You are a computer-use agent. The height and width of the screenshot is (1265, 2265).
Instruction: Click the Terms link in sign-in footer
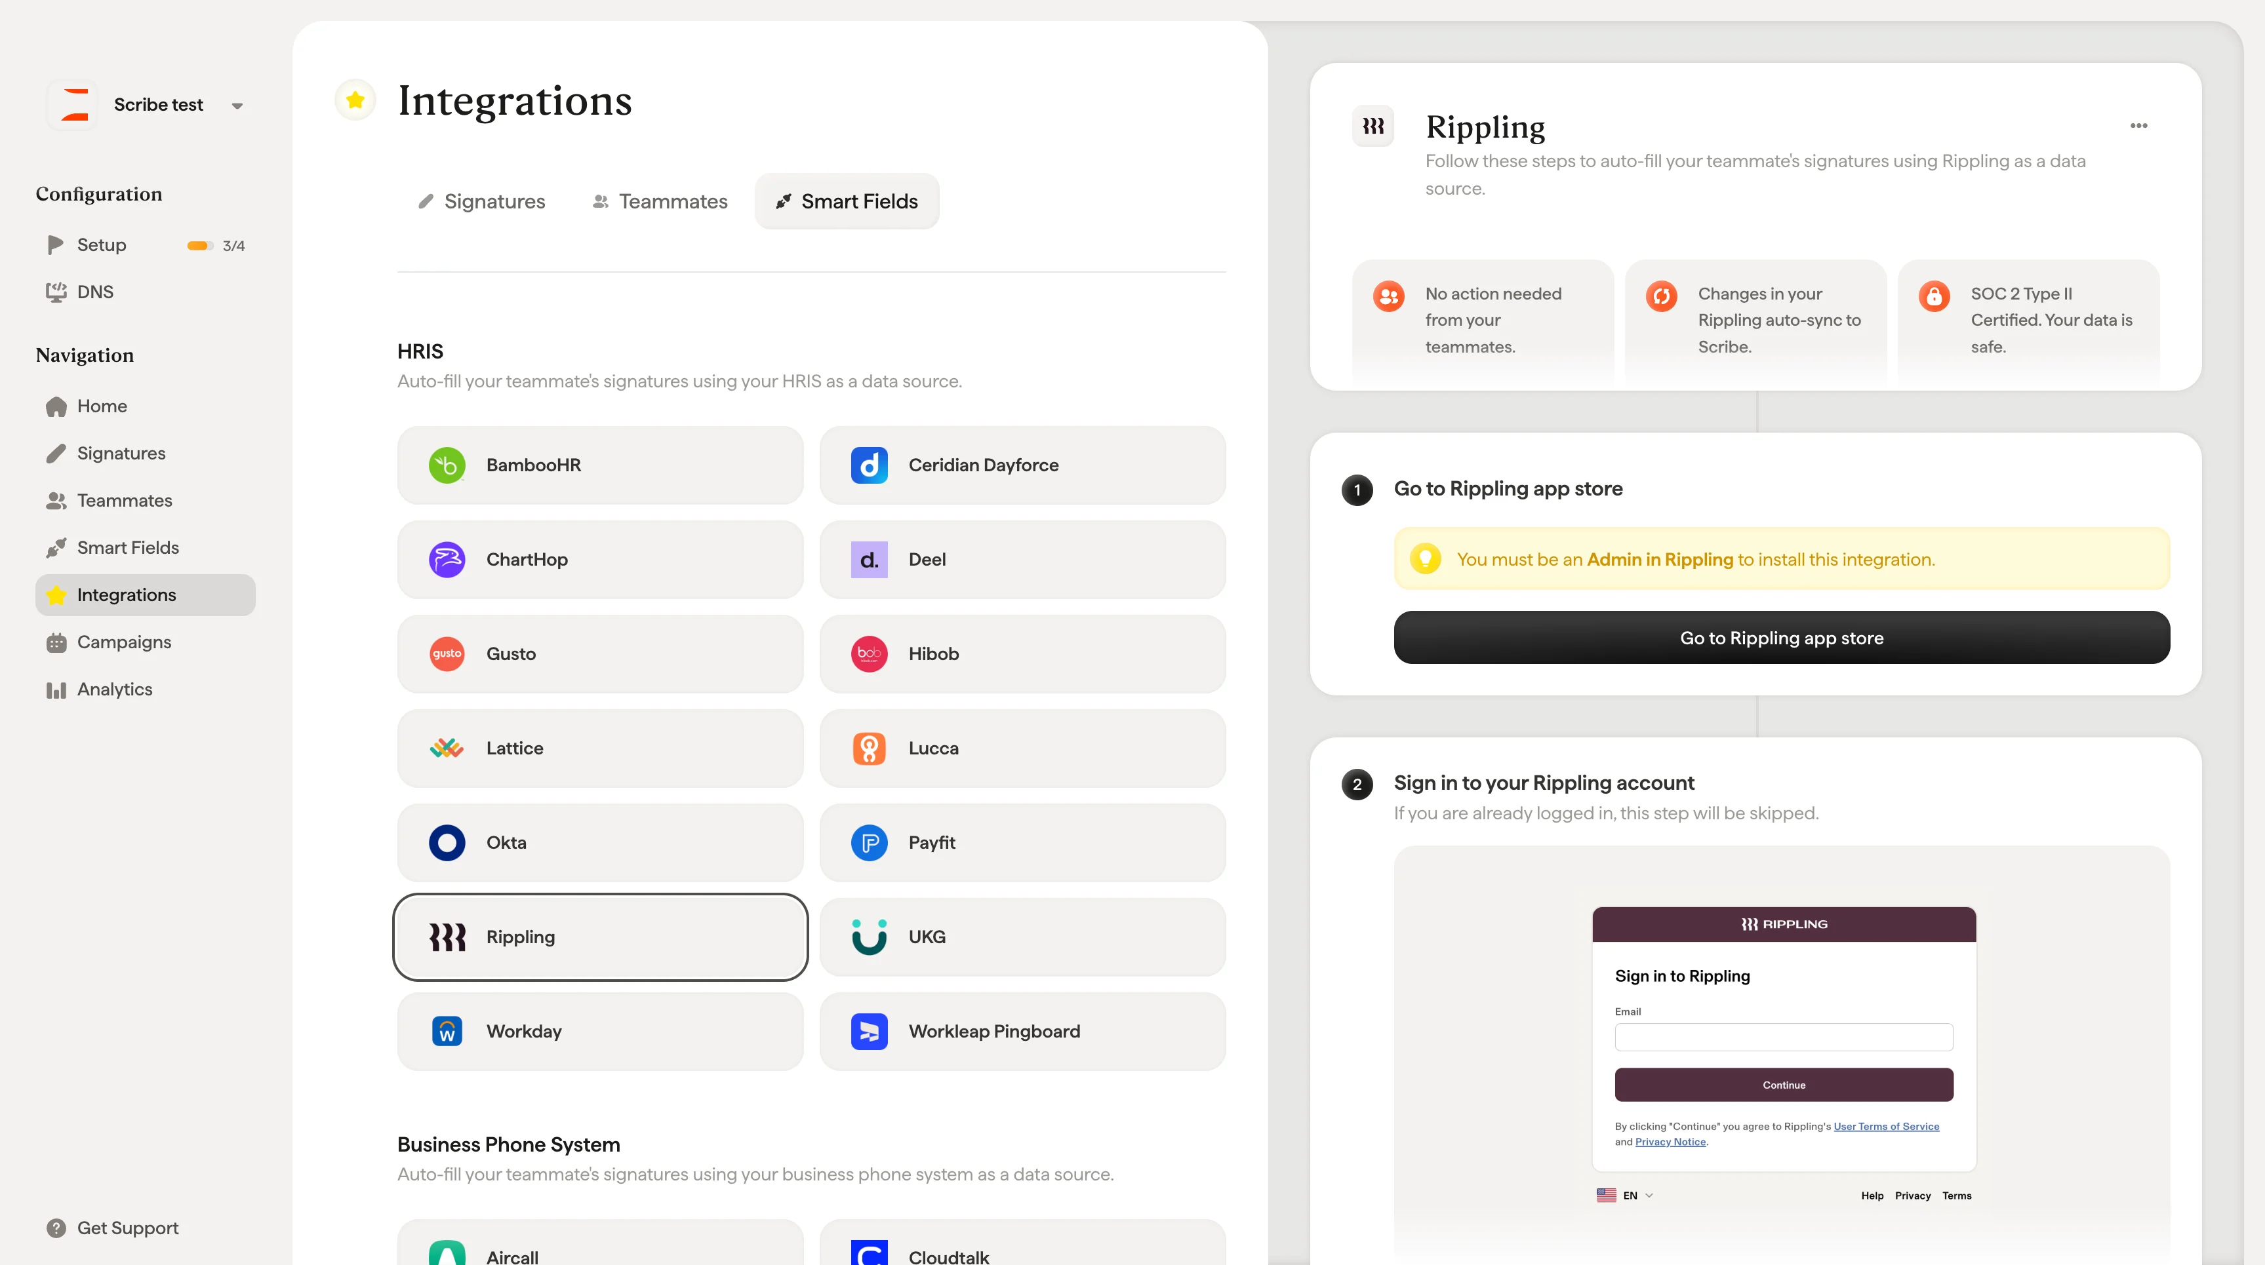[x=1956, y=1196]
